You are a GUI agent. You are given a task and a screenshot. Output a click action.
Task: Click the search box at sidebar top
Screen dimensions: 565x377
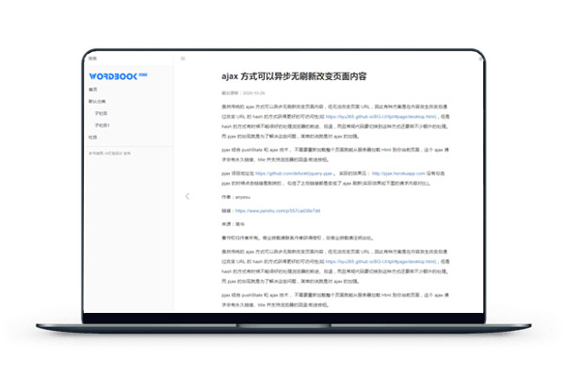(94, 57)
